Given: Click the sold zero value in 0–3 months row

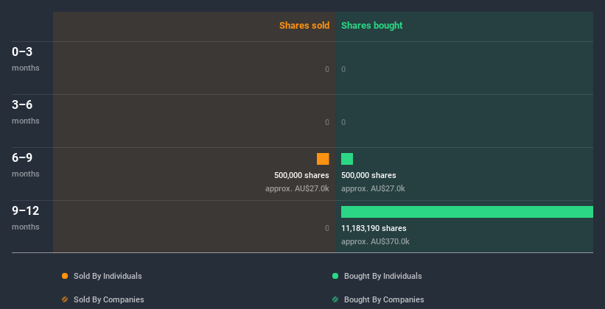Looking at the screenshot, I should (x=326, y=69).
